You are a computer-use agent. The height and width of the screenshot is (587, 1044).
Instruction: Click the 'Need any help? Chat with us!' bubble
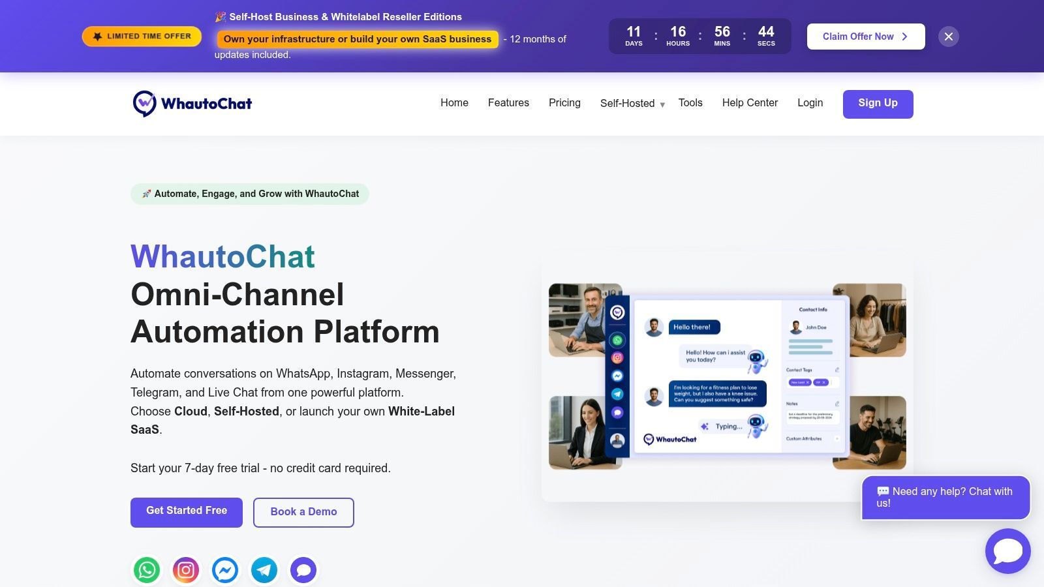coord(946,498)
